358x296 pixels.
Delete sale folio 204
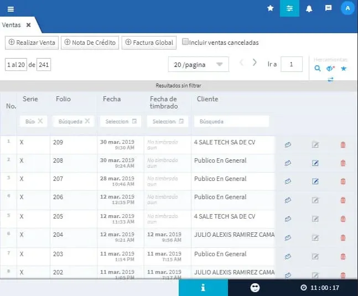tap(343, 238)
